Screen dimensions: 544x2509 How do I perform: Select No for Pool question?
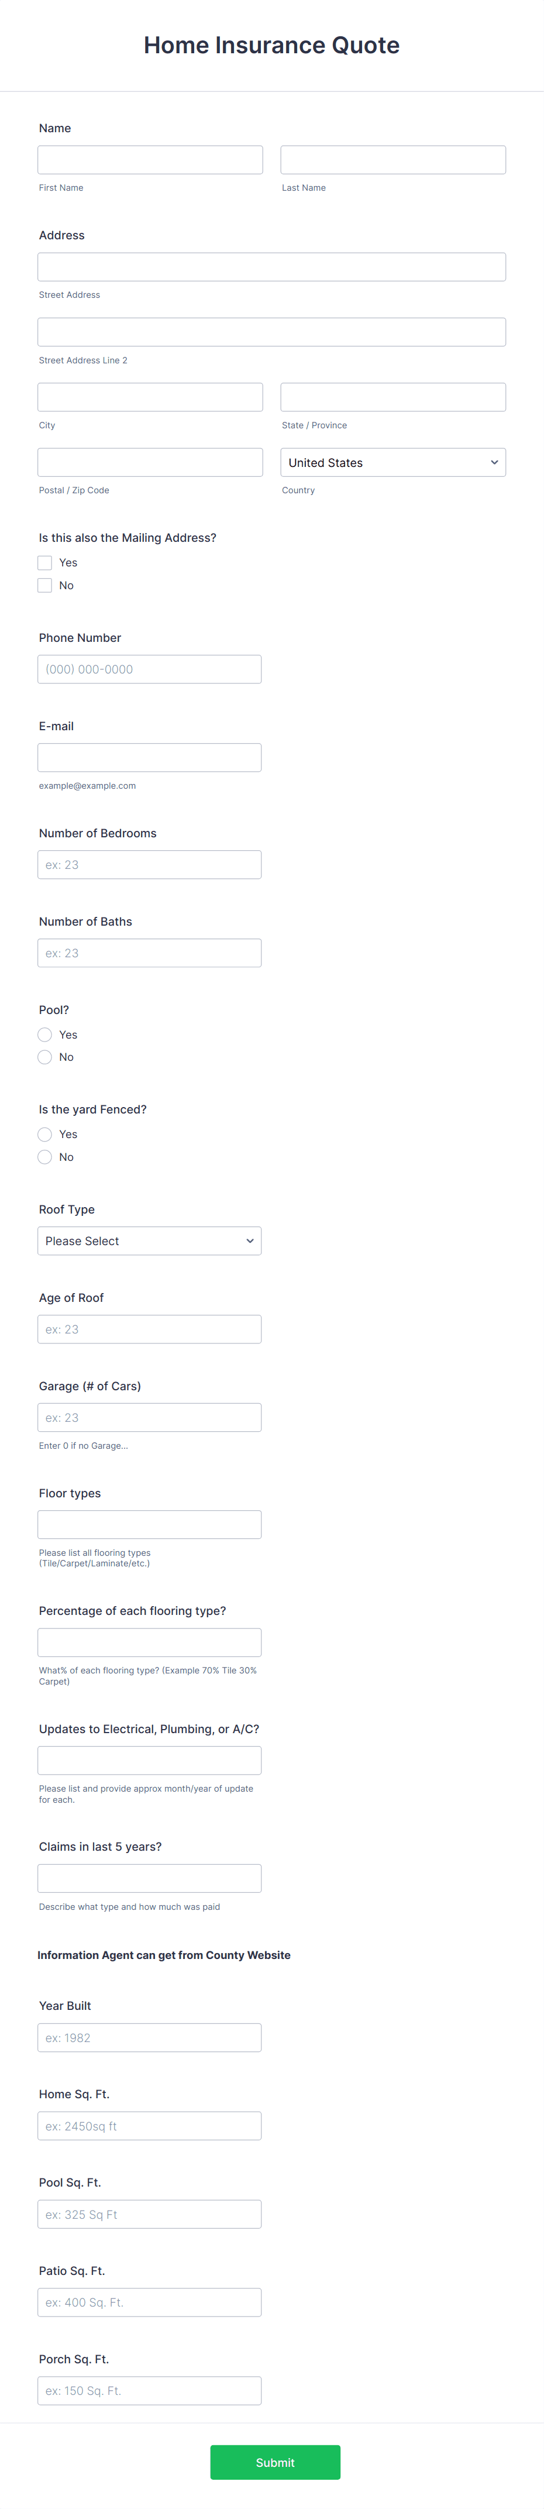pos(45,1057)
